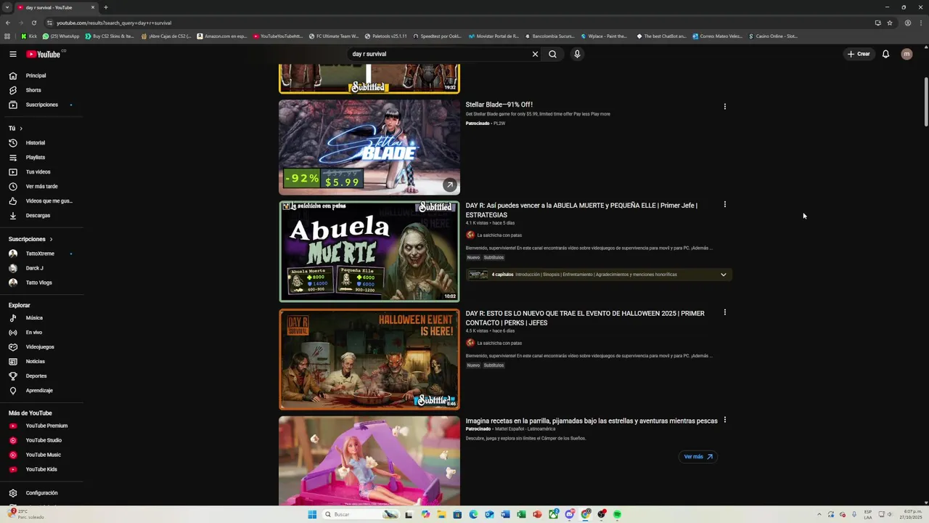This screenshot has height=523, width=929.
Task: Switch to the 'day r survival - YouTube' tab
Action: [x=55, y=7]
